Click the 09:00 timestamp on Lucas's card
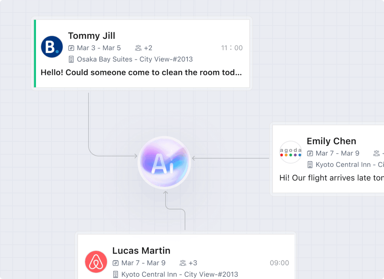This screenshot has height=279, width=384. point(279,263)
